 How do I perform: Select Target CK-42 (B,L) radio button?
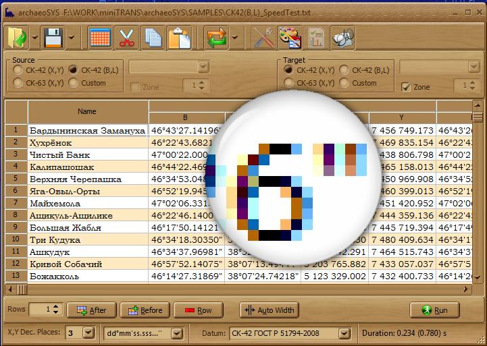[x=344, y=69]
